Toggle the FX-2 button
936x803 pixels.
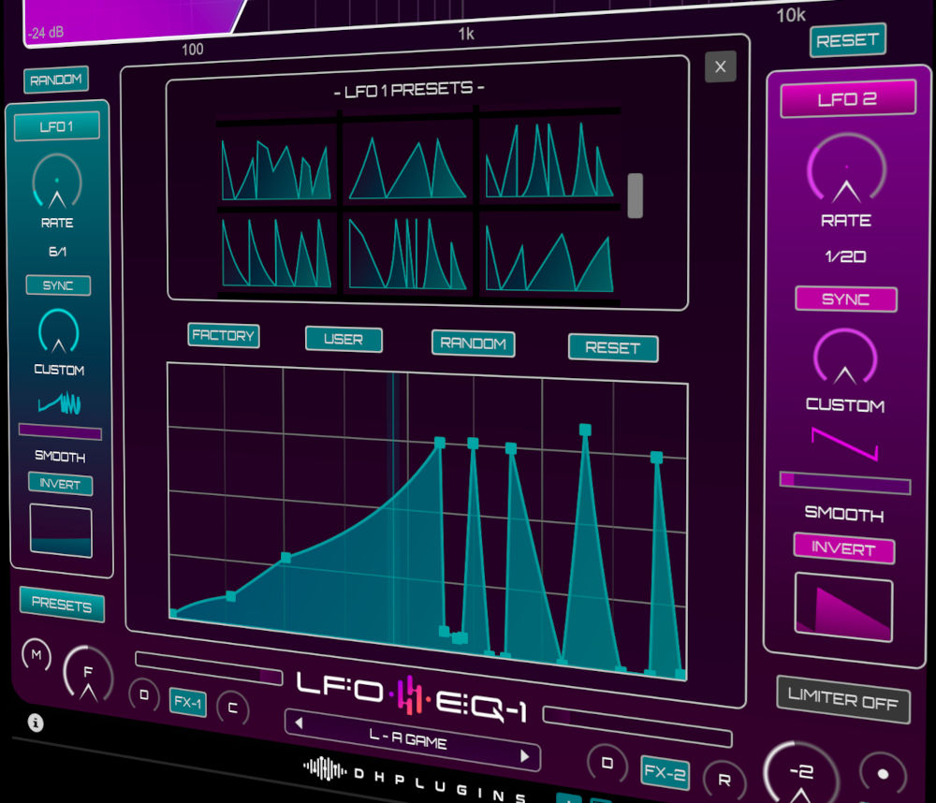click(665, 772)
